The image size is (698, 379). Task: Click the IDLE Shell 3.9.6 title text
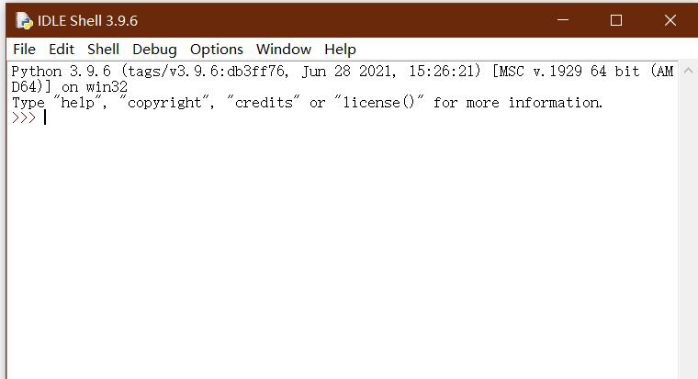(87, 21)
